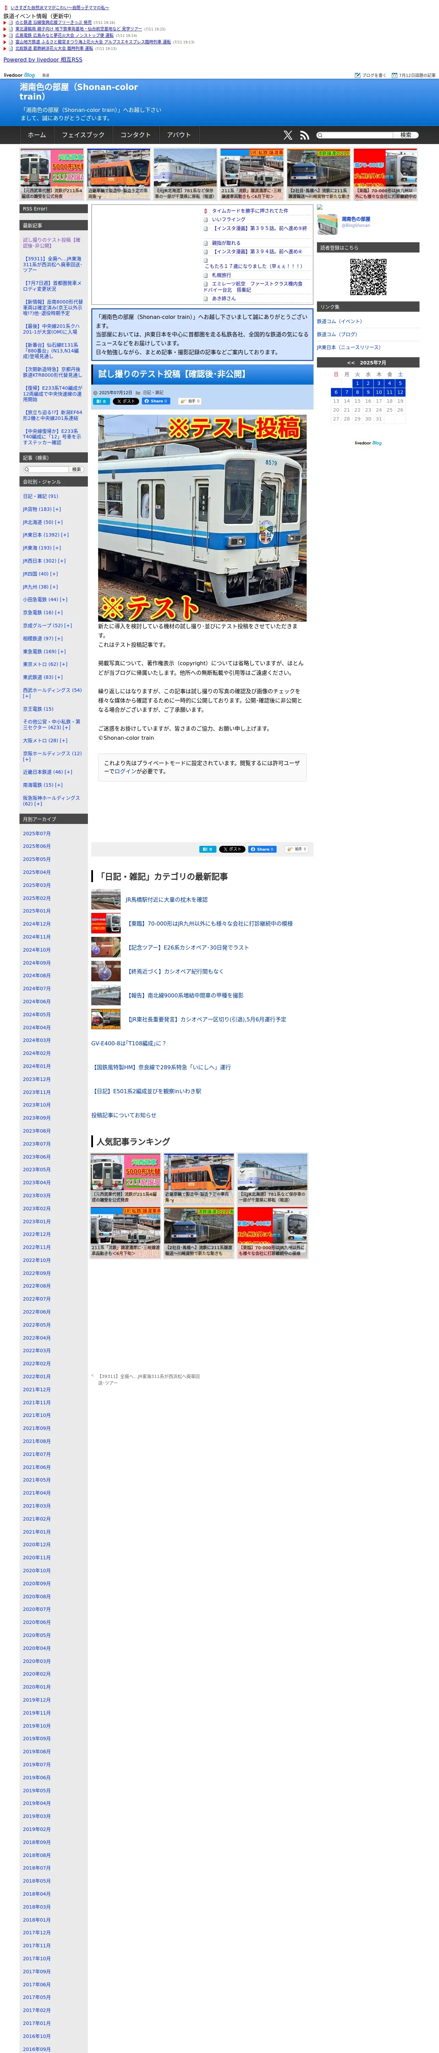Open the 'いきすぎた自然派ママがこわい' link at top
The image size is (439, 2053).
pyautogui.click(x=60, y=7)
